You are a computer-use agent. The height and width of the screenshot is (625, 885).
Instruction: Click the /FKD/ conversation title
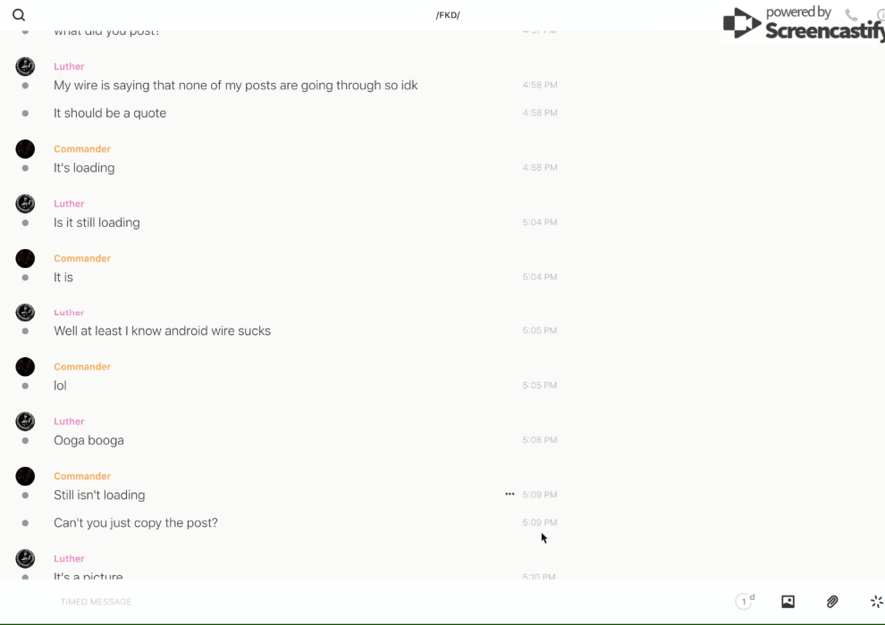click(448, 15)
